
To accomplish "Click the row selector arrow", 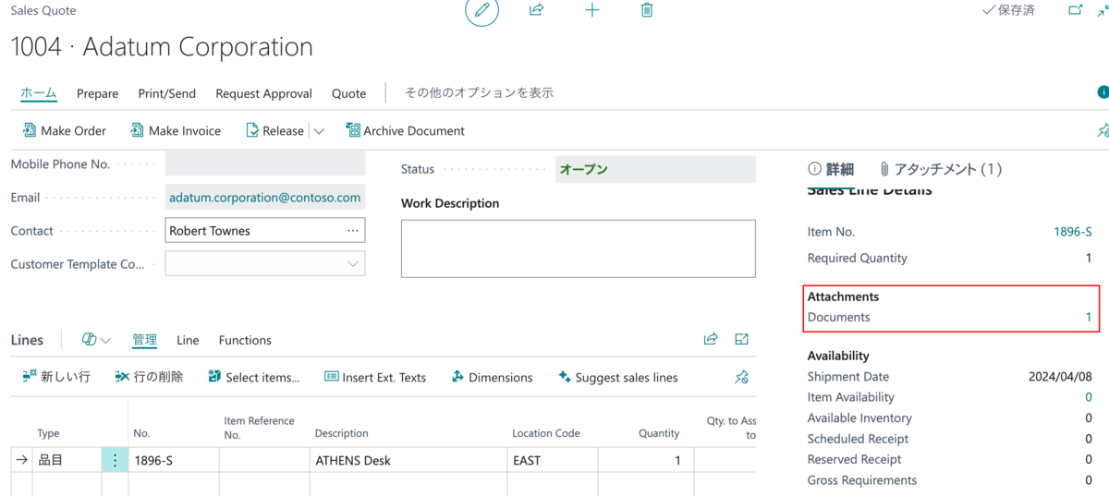I will [x=21, y=460].
